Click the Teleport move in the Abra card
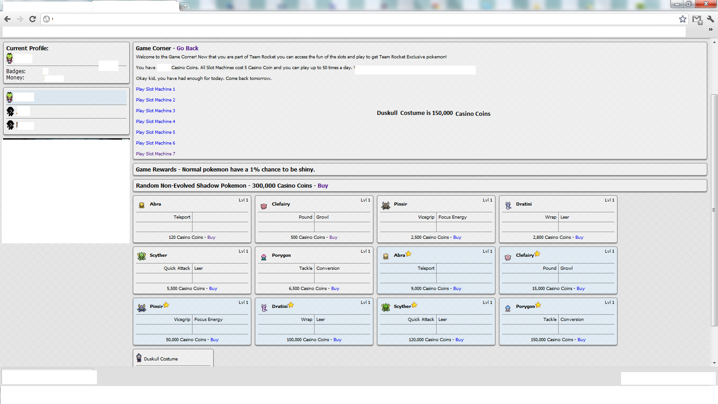 point(182,217)
